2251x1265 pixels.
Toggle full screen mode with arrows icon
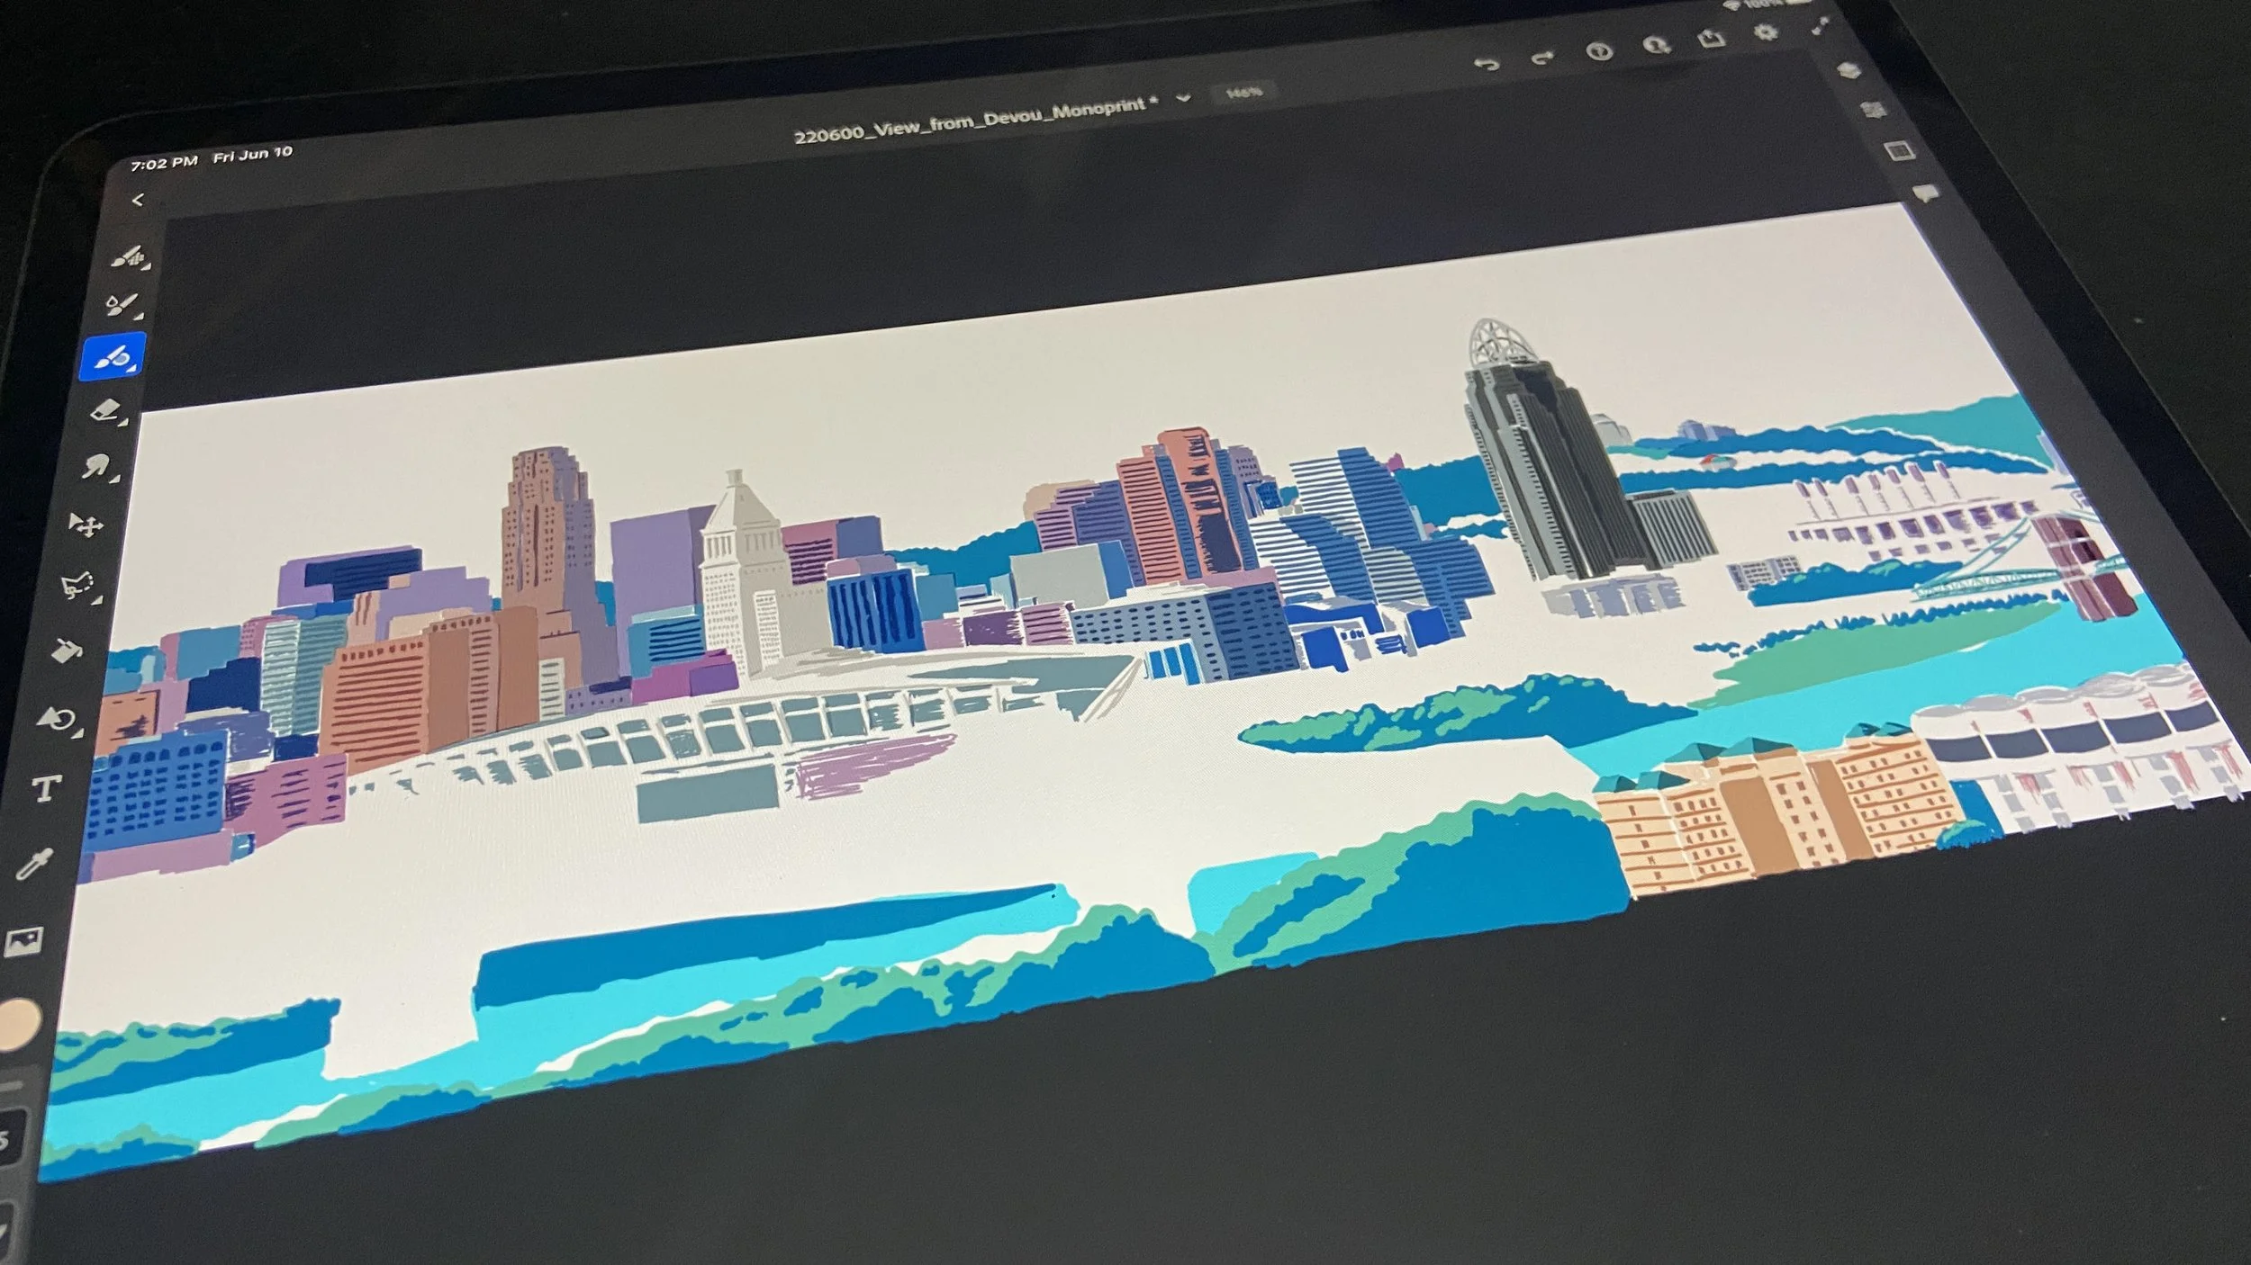pos(1821,26)
